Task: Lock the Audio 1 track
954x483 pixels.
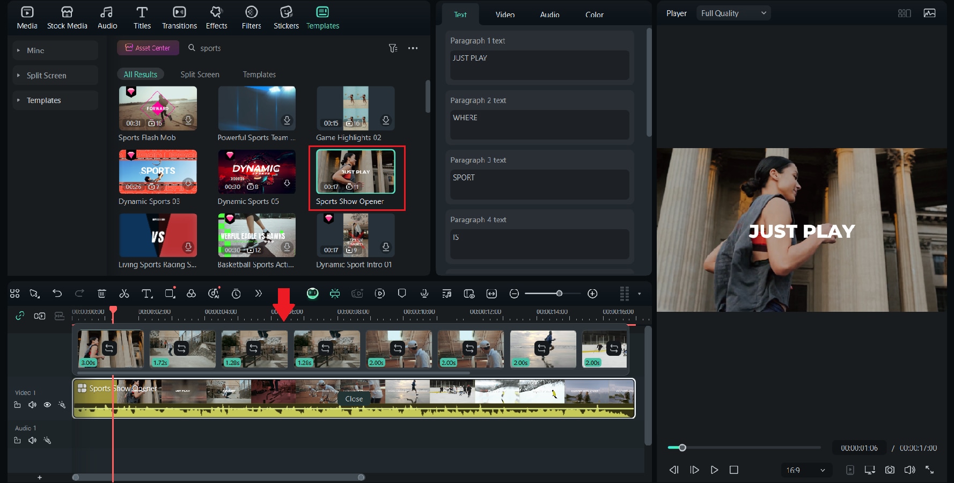Action: pos(17,441)
